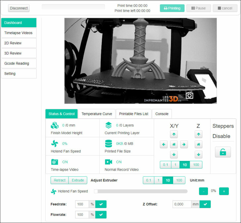Viewport: 241px width, 223px height.
Task: Click the Z Offset input field
Action: (182, 204)
